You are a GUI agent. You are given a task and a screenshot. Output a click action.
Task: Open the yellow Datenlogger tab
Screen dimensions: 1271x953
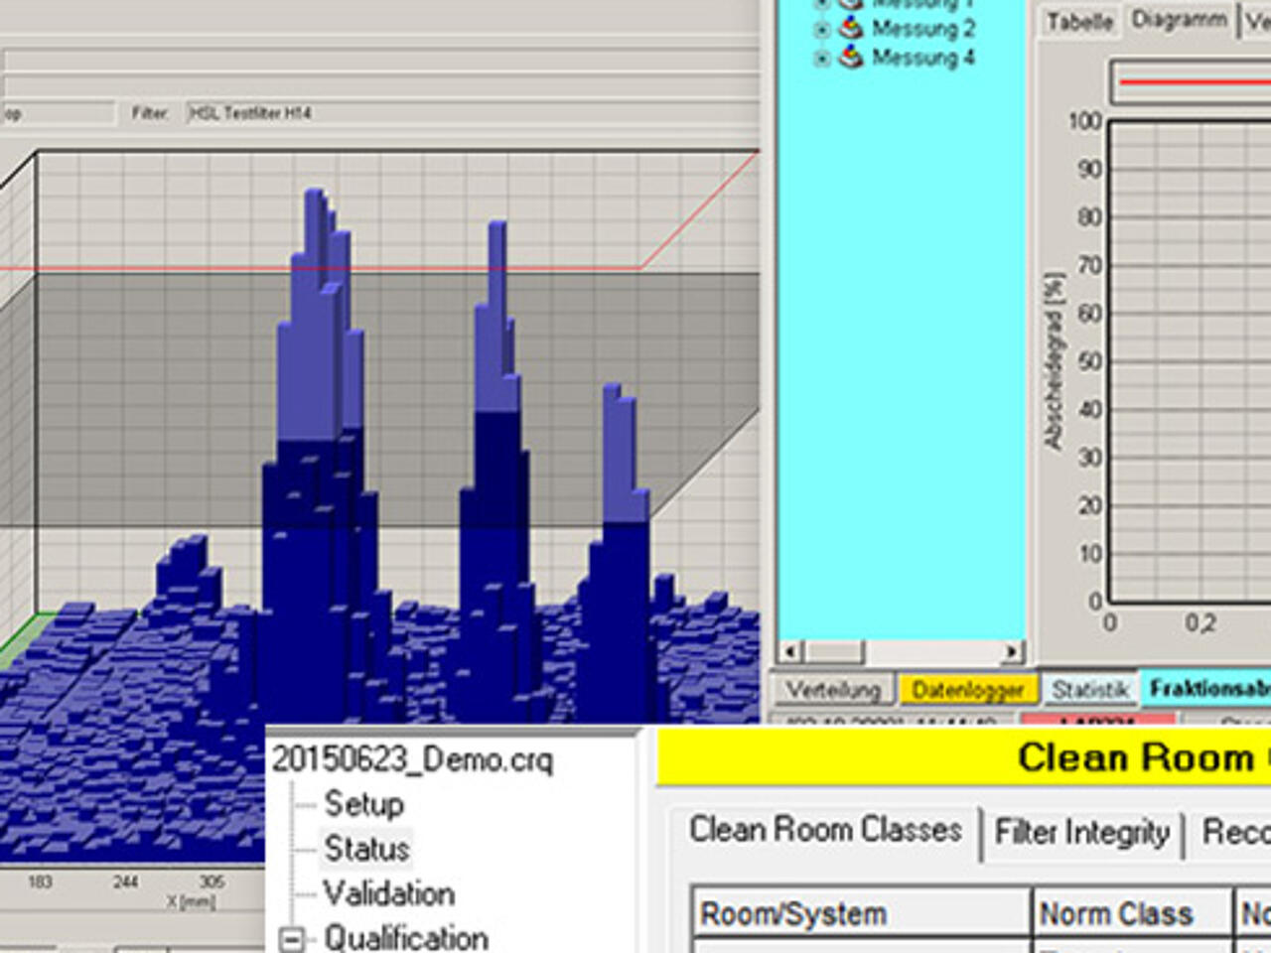pyautogui.click(x=968, y=687)
